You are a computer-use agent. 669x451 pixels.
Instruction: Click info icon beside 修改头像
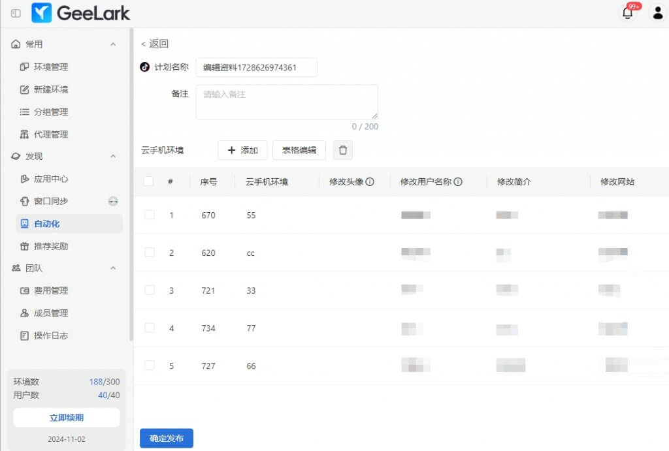tap(370, 182)
